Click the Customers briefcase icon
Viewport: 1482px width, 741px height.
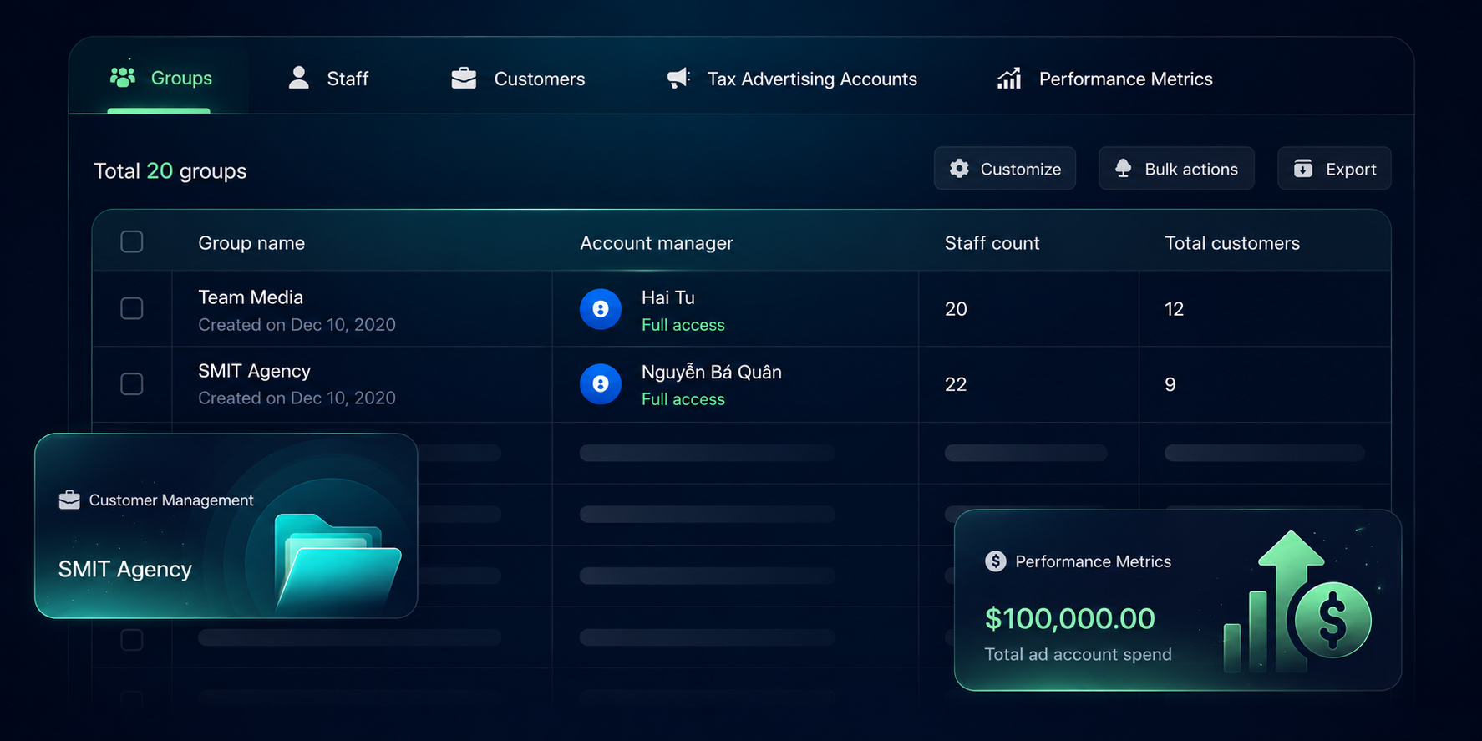(x=464, y=78)
